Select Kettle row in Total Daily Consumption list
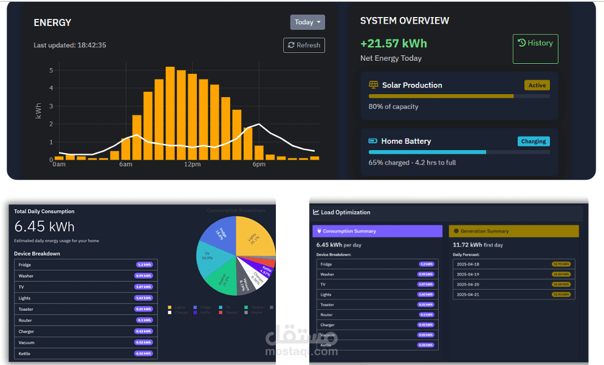Image resolution: width=604 pixels, height=365 pixels. (86, 353)
